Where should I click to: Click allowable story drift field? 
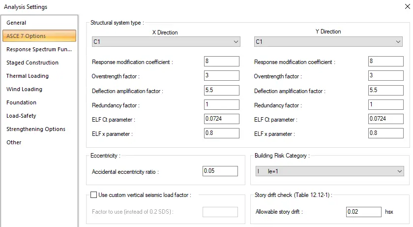tap(364, 212)
